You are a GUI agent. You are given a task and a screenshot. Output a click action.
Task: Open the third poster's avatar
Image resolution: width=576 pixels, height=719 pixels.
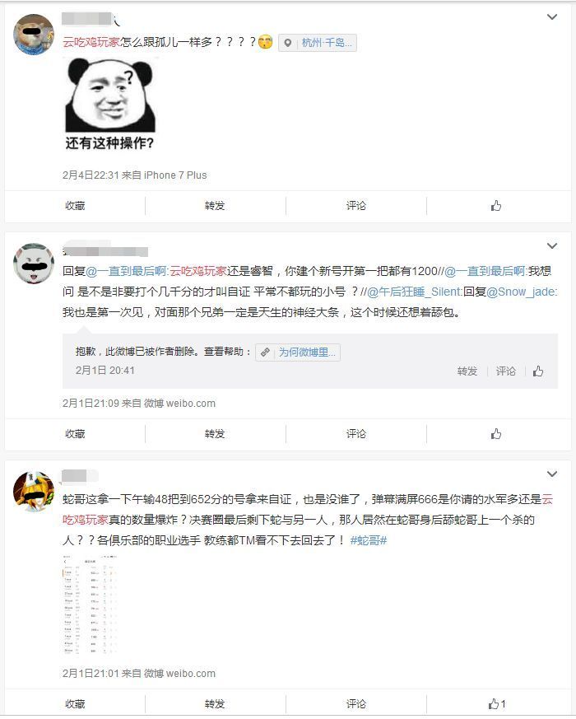tap(33, 492)
